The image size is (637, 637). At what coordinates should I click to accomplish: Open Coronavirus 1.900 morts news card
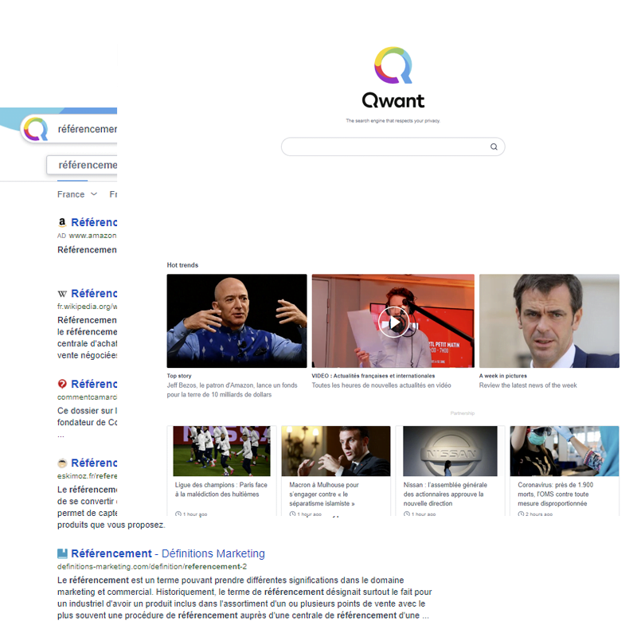coord(565,471)
